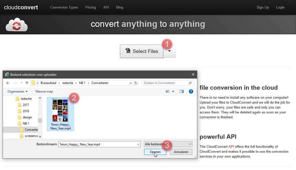Image resolution: width=296 pixels, height=170 pixels.
Task: Select the redactie folder in tree
Action: pyautogui.click(x=24, y=99)
